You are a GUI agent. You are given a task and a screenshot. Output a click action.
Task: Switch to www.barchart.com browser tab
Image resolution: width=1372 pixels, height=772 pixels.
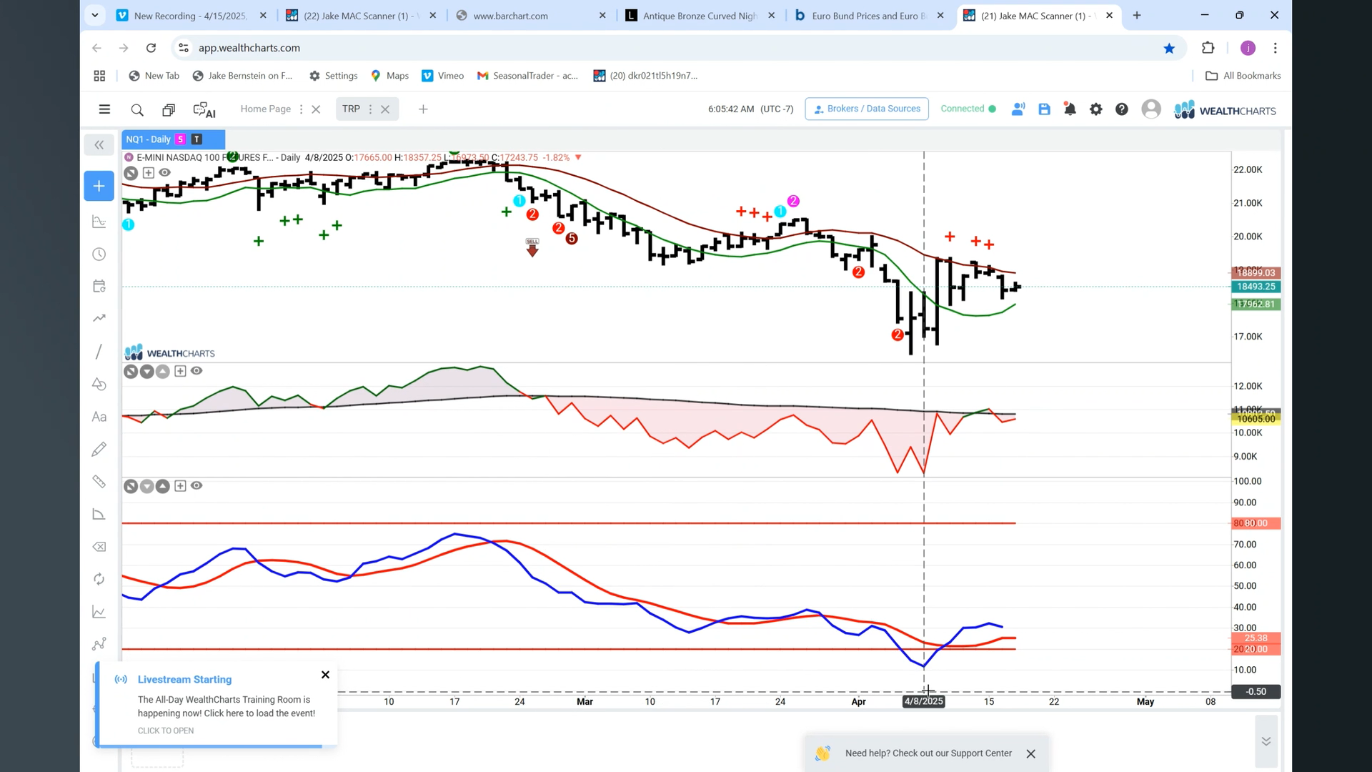point(530,15)
